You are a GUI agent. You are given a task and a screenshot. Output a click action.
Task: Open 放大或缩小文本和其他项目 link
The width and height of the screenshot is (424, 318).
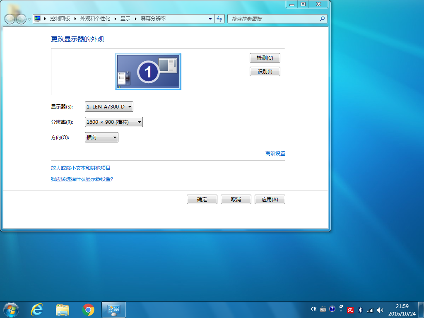pos(81,168)
